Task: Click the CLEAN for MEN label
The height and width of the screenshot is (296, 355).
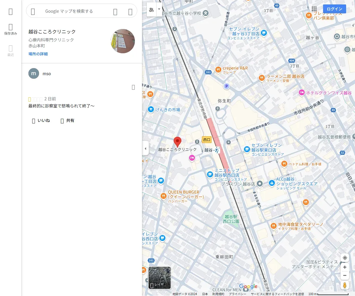Action: point(227,290)
